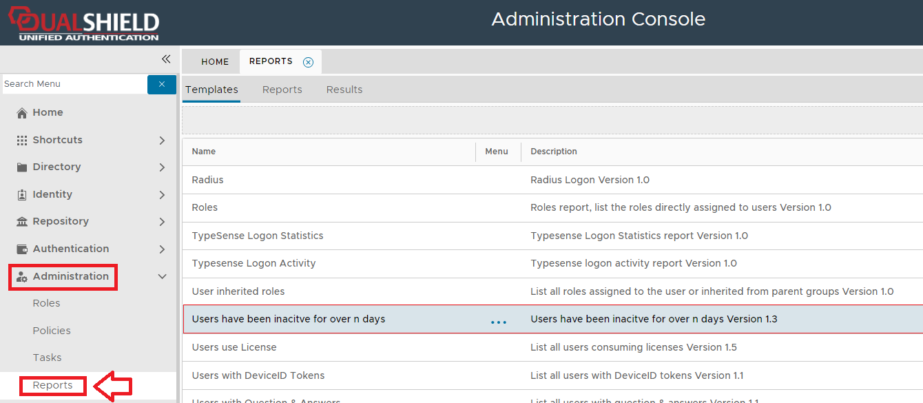This screenshot has width=923, height=403.
Task: Click the Shortcuts grid icon
Action: 22,140
